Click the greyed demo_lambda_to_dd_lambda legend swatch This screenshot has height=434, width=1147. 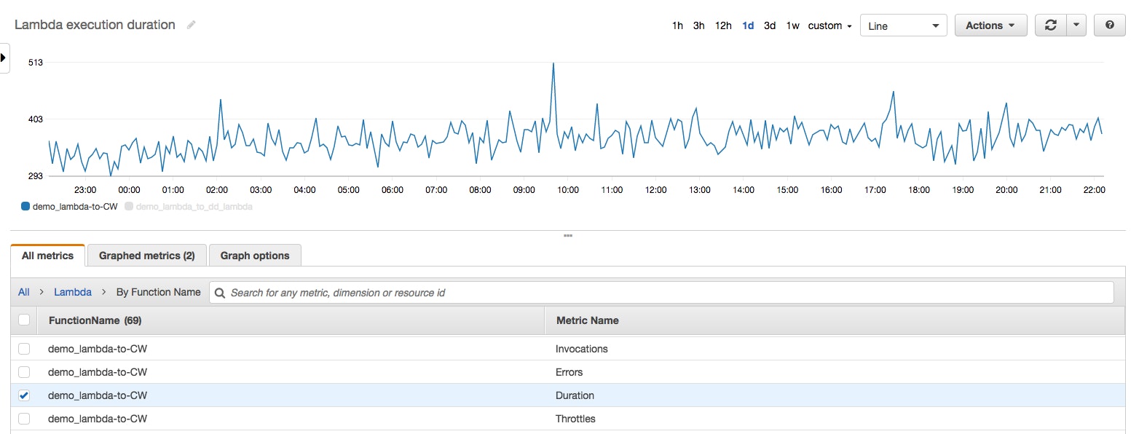pyautogui.click(x=129, y=207)
